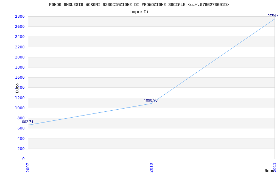
Task: Click the 662.71 data point label
Action: click(27, 122)
